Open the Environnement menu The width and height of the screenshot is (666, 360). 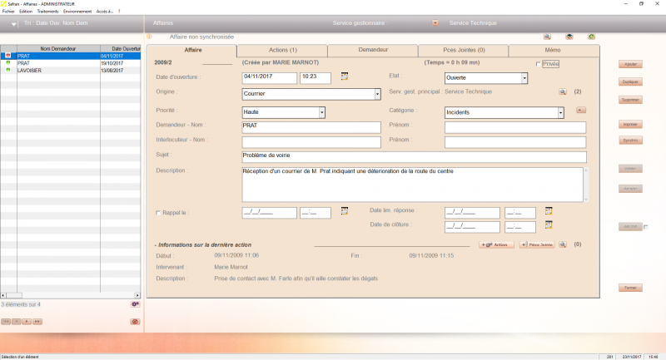77,12
